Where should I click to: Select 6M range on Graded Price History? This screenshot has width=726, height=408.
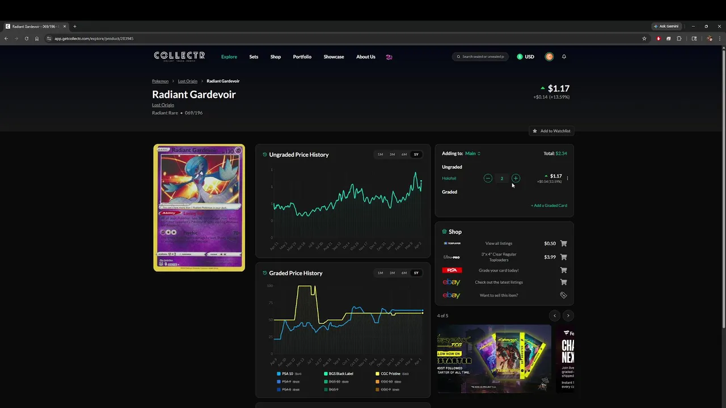coord(404,273)
